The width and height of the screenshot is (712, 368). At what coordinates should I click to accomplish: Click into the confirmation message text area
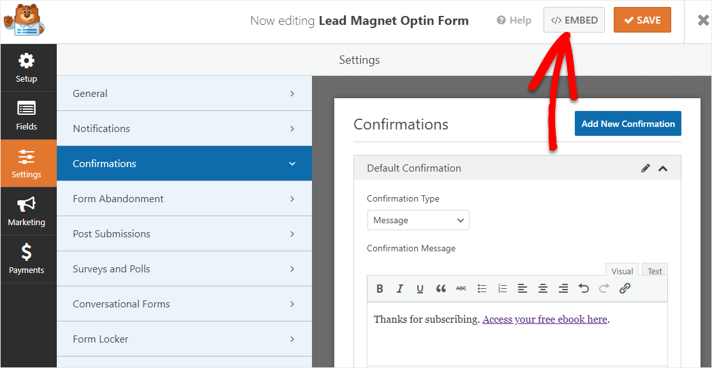pyautogui.click(x=517, y=334)
